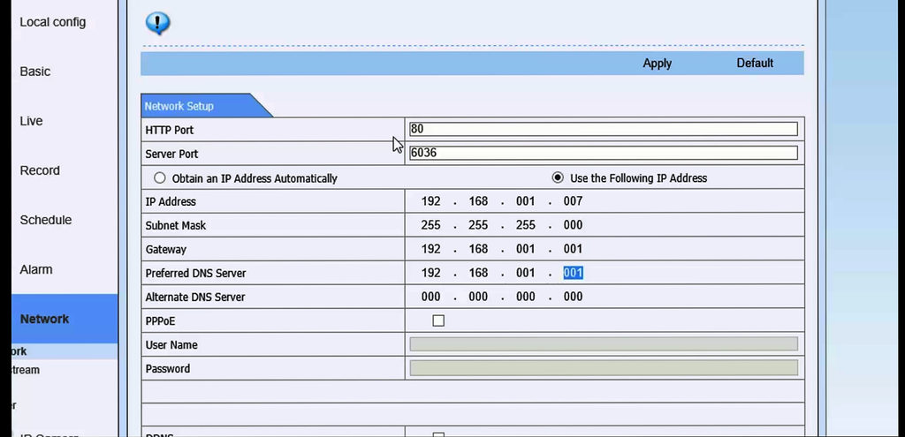Click the IP Address label
Viewport: 905px width, 437px height.
click(x=171, y=202)
